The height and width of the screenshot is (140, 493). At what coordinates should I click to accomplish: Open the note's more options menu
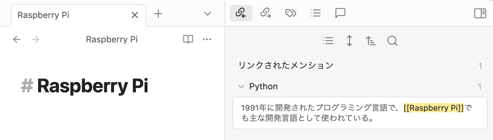207,39
